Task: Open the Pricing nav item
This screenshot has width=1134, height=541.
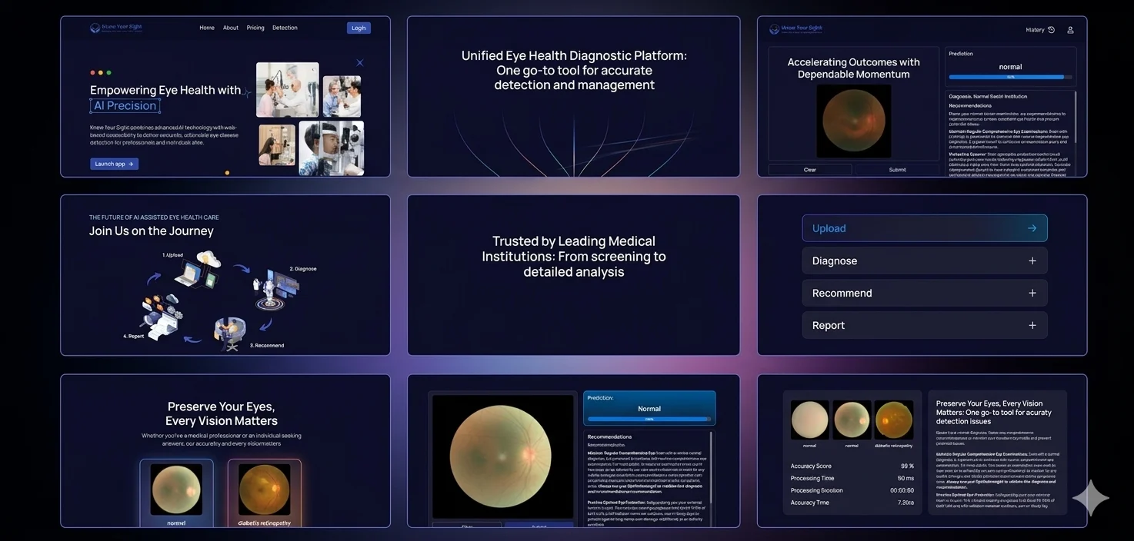Action: click(255, 28)
